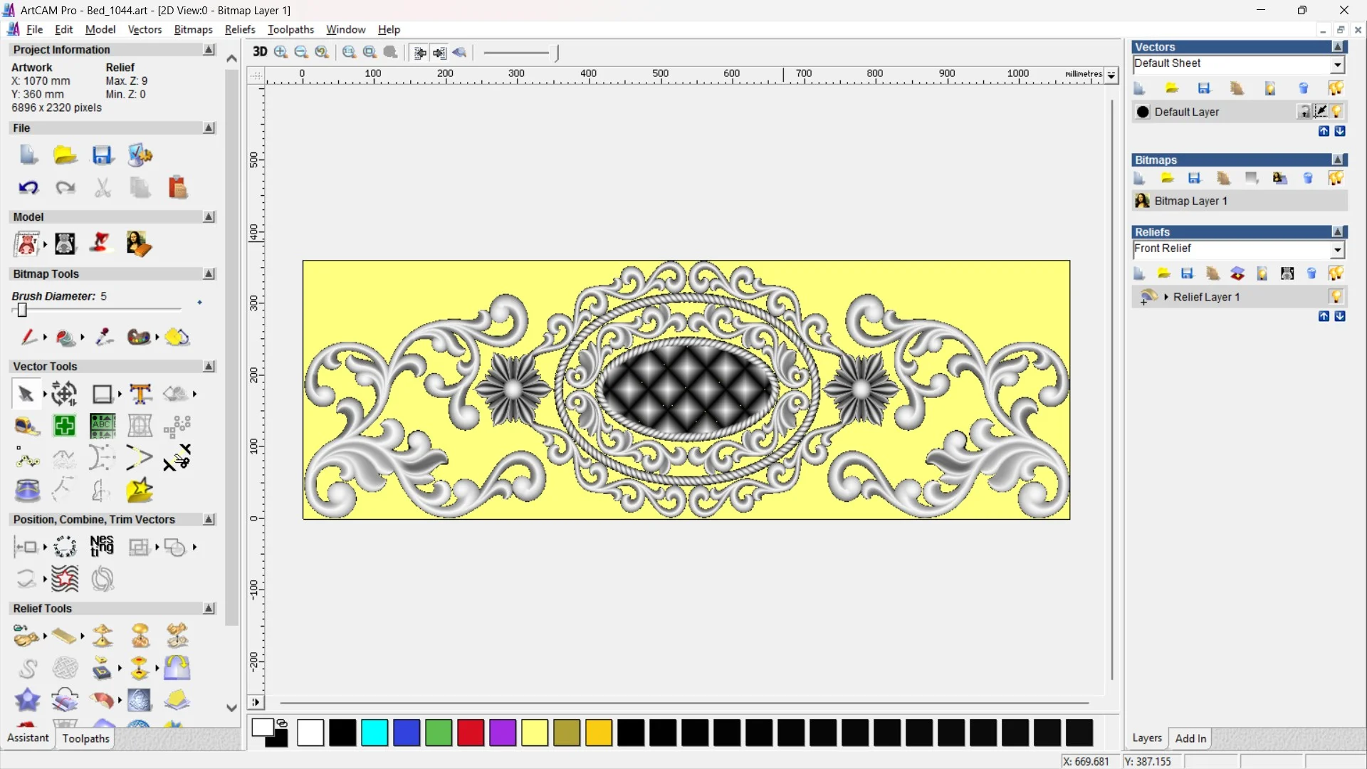
Task: Collapse the Vector Tools section
Action: click(x=209, y=367)
